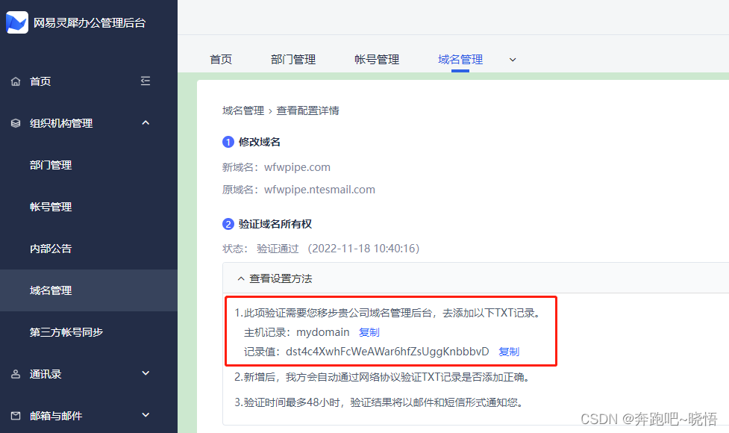Collapse the sidebar with the menu-fold icon
Screen dimensions: 729x433
pos(146,81)
